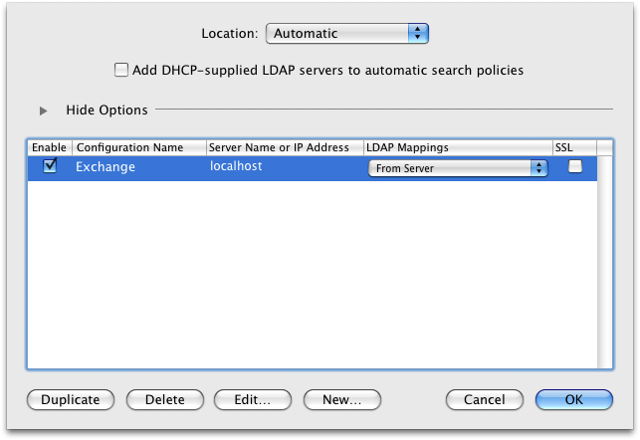Open the Edit... configuration dialog
640x440 pixels.
coord(252,399)
